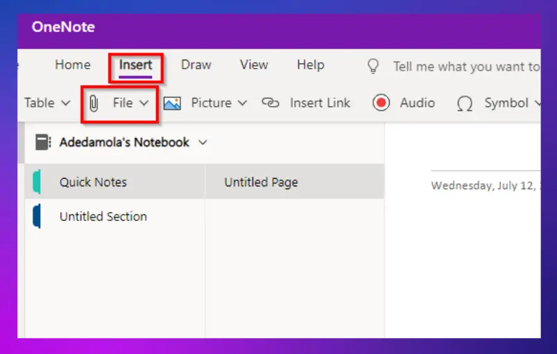Click the Table button label
This screenshot has height=354, width=557.
39,103
